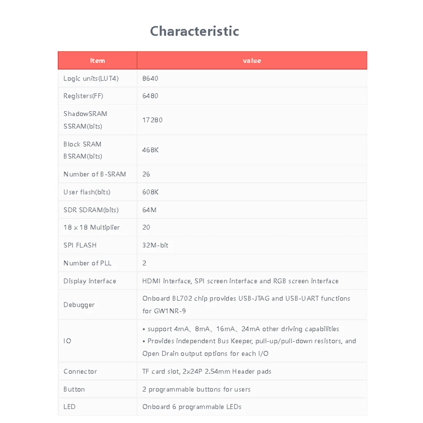Viewport: 423px width, 423px height.
Task: Click the 64M SDR SDRAM value
Action: pyautogui.click(x=149, y=210)
